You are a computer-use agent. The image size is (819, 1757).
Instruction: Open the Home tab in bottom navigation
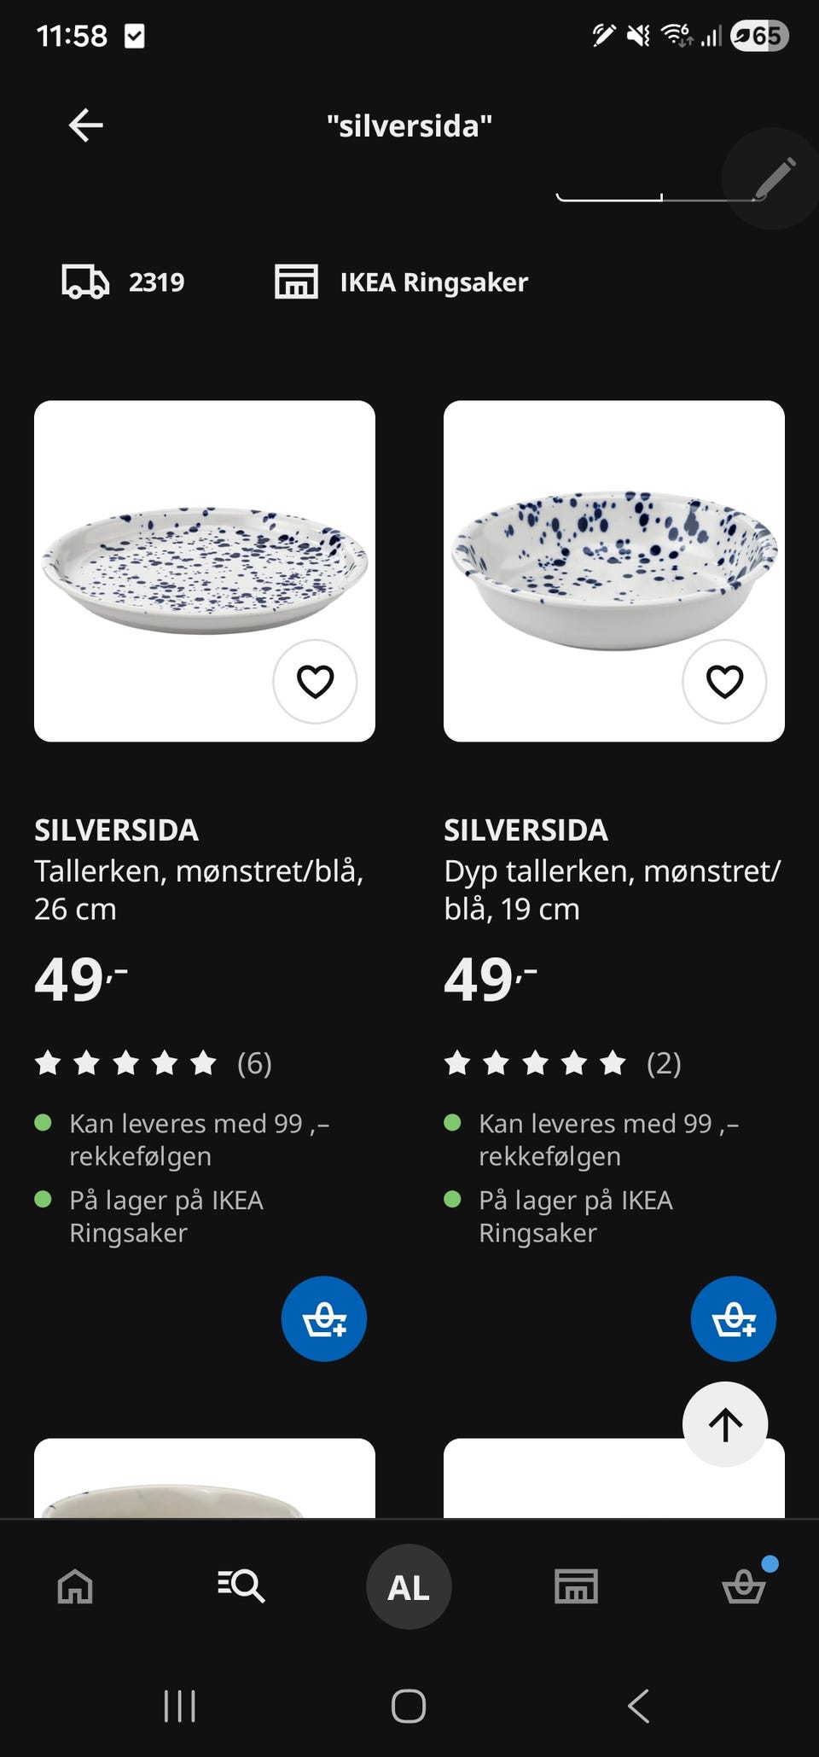(x=75, y=1586)
